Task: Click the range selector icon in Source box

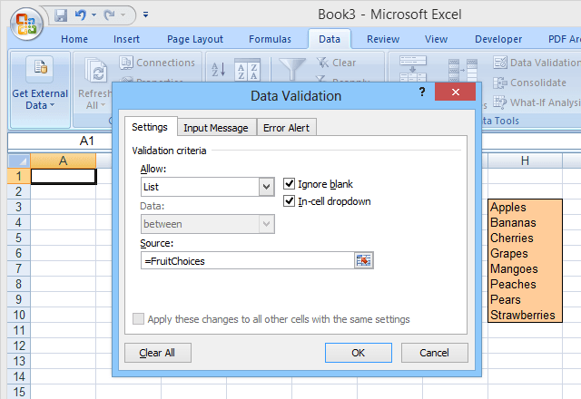Action: click(364, 260)
